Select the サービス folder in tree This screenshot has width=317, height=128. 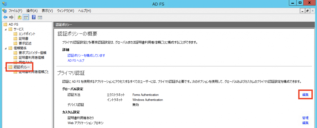19,29
